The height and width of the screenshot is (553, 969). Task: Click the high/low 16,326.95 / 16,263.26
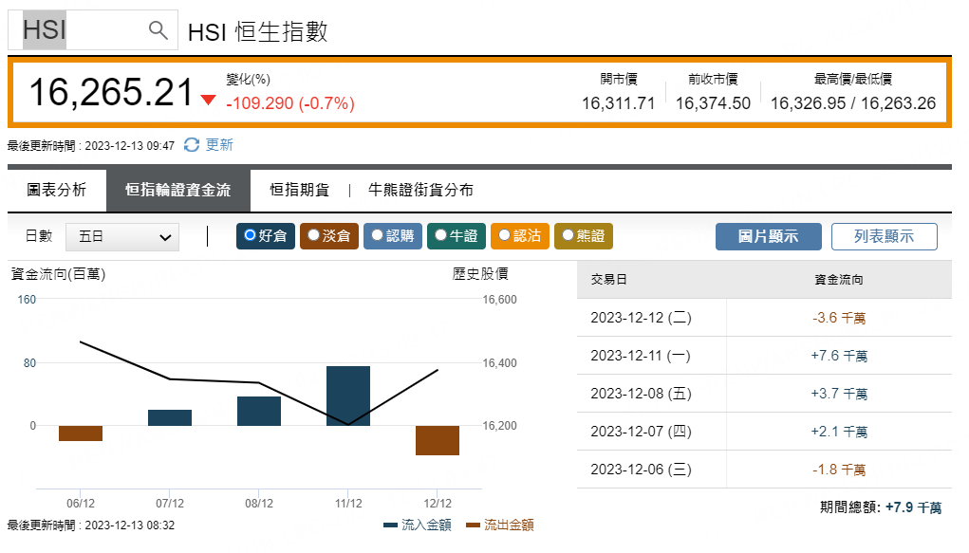[853, 103]
